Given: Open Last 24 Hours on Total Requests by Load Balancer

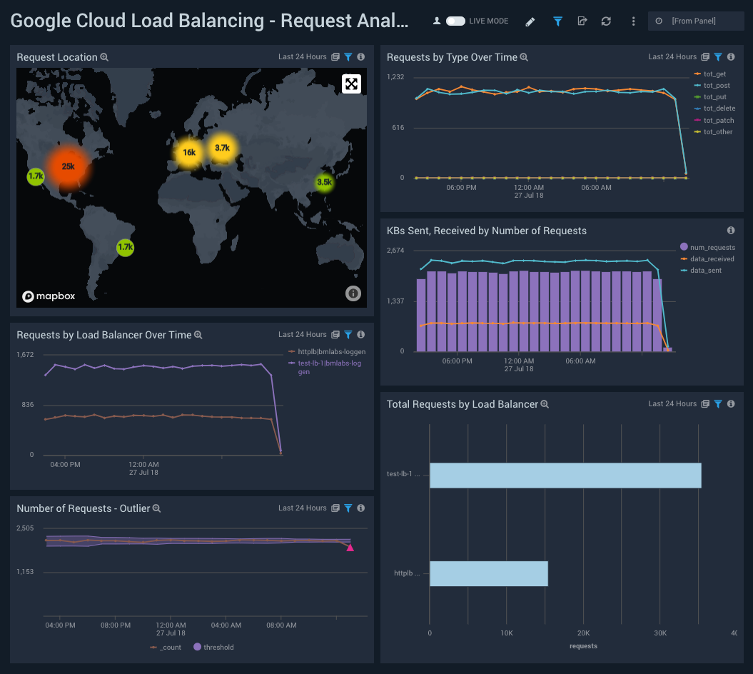Looking at the screenshot, I should [673, 403].
